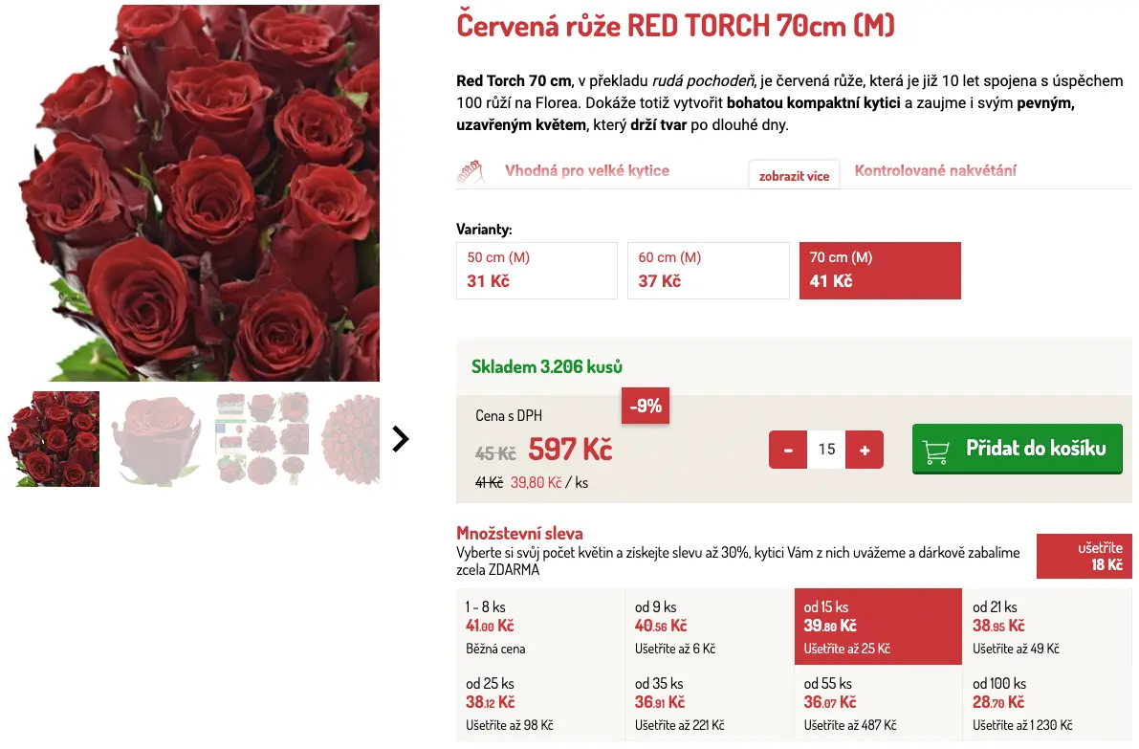The width and height of the screenshot is (1139, 749).
Task: Click the bouquet icon beside 'Vhodná pro velké kytice'
Action: point(468,172)
